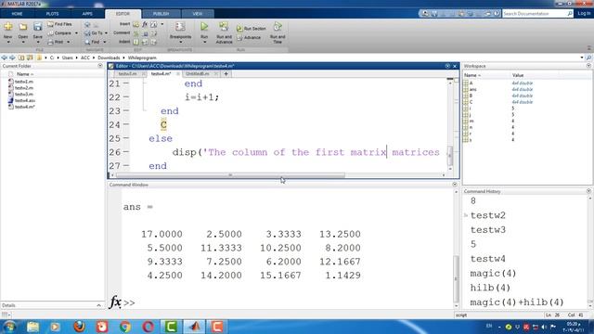Image resolution: width=594 pixels, height=334 pixels.
Task: Open Google Chrome from the taskbar
Action: coord(125,327)
